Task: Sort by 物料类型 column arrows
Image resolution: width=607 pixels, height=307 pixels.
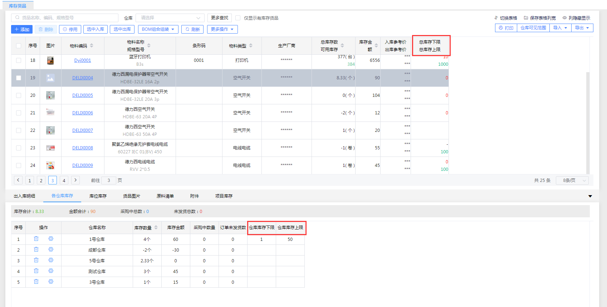Action: pyautogui.click(x=251, y=46)
